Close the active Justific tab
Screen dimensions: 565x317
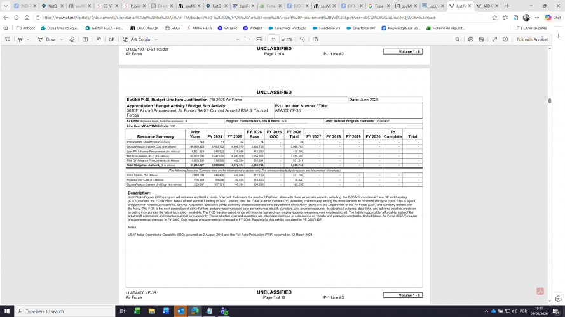[x=470, y=6]
